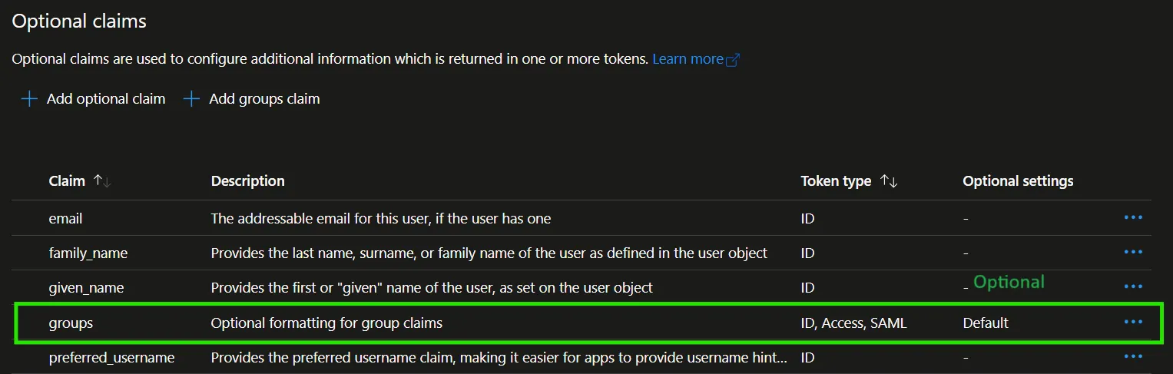Open more options for preferred_username claim

1133,357
